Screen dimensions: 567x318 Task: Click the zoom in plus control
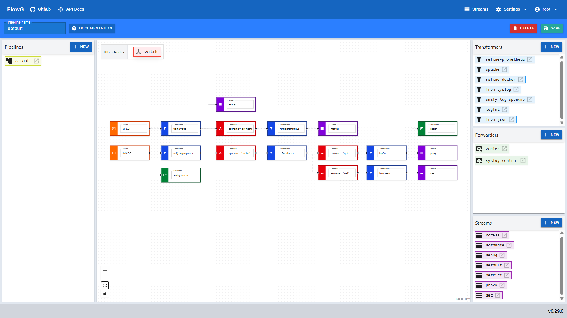[x=105, y=270]
